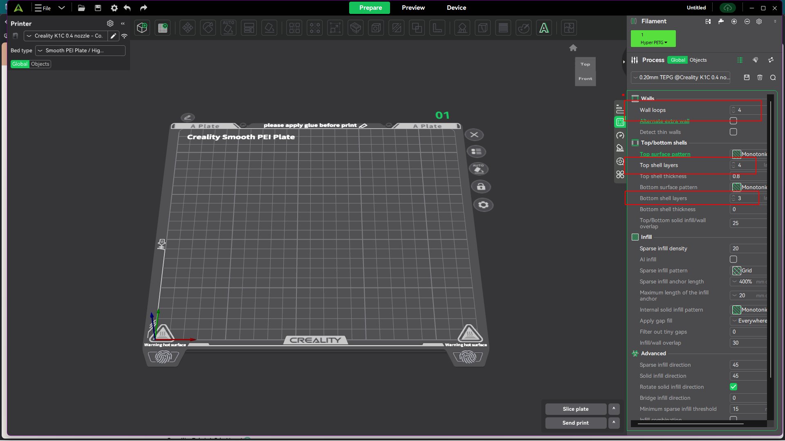The image size is (785, 441).
Task: Open plate settings gear beside the bed
Action: [x=483, y=205]
